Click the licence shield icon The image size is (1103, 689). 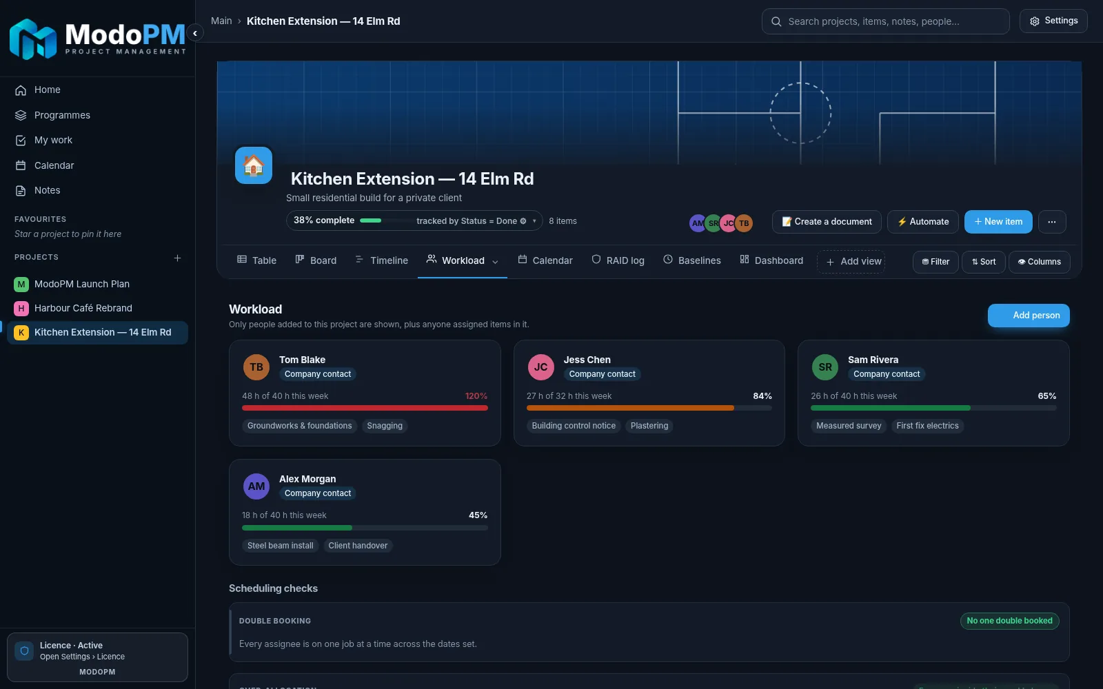24,651
